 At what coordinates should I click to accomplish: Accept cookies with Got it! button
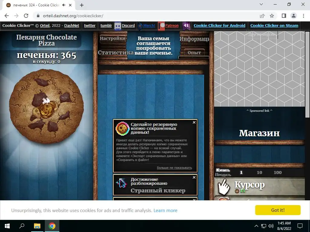coord(278,210)
